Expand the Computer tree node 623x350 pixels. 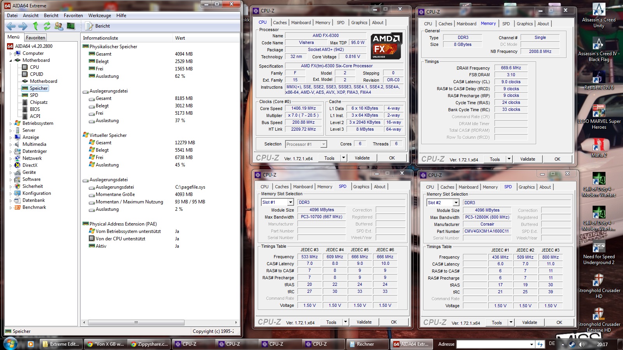(x=11, y=53)
